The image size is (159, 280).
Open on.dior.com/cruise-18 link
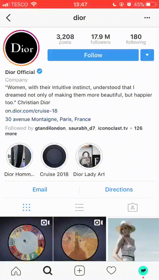31,111
